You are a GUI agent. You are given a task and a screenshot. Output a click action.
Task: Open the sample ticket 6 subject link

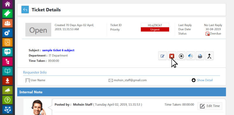tap(58, 50)
